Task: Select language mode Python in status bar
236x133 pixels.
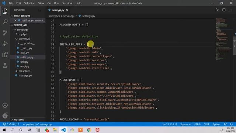Action: tap(216, 124)
